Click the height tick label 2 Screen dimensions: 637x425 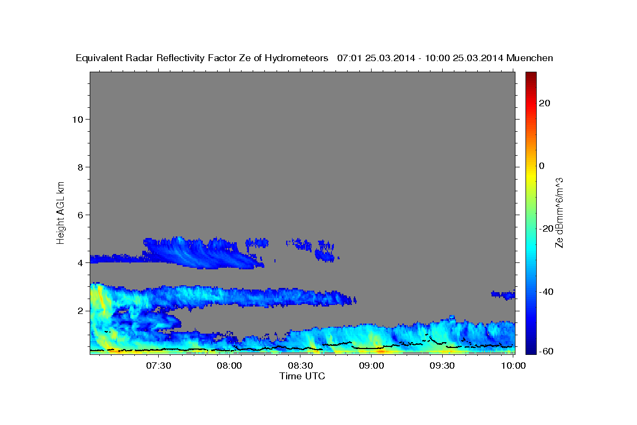pos(81,310)
